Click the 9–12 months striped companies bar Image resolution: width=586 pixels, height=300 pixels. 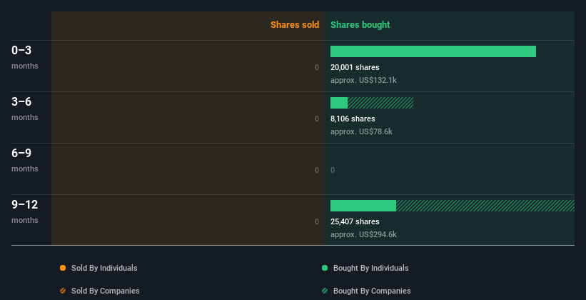coord(485,206)
